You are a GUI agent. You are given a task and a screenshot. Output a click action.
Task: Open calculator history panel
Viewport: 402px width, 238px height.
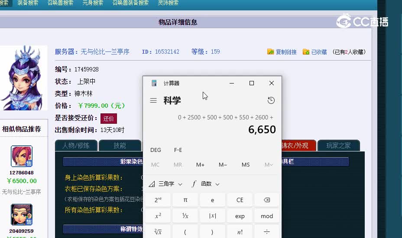[271, 100]
